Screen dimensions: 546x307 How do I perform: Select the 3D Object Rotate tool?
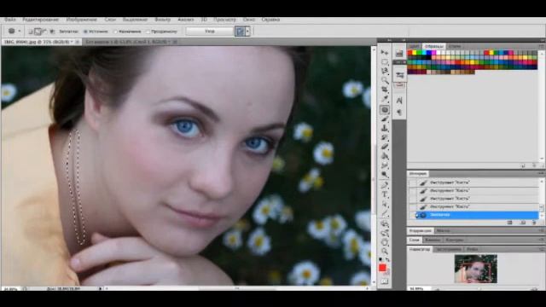tap(385, 223)
